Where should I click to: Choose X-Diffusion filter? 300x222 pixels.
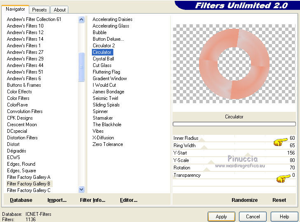103,138
